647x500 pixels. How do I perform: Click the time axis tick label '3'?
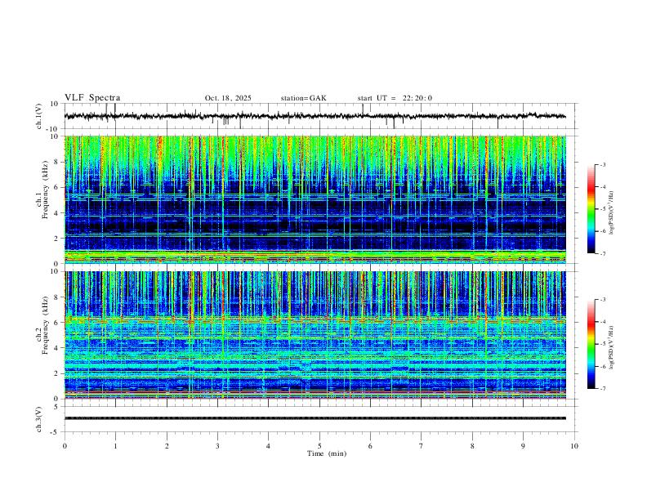point(217,446)
